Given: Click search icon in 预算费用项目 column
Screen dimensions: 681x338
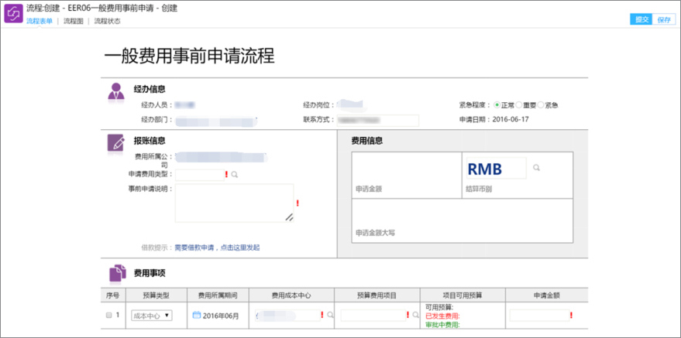Looking at the screenshot, I should (x=415, y=316).
